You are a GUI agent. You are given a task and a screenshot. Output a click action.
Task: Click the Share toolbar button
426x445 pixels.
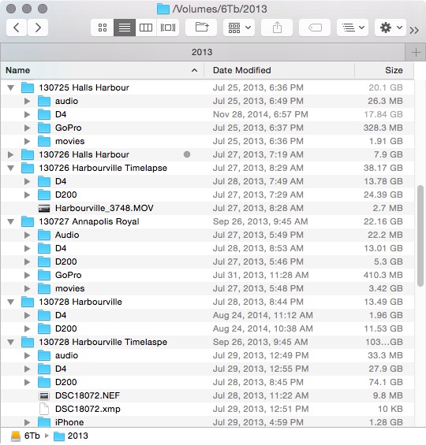pos(277,28)
